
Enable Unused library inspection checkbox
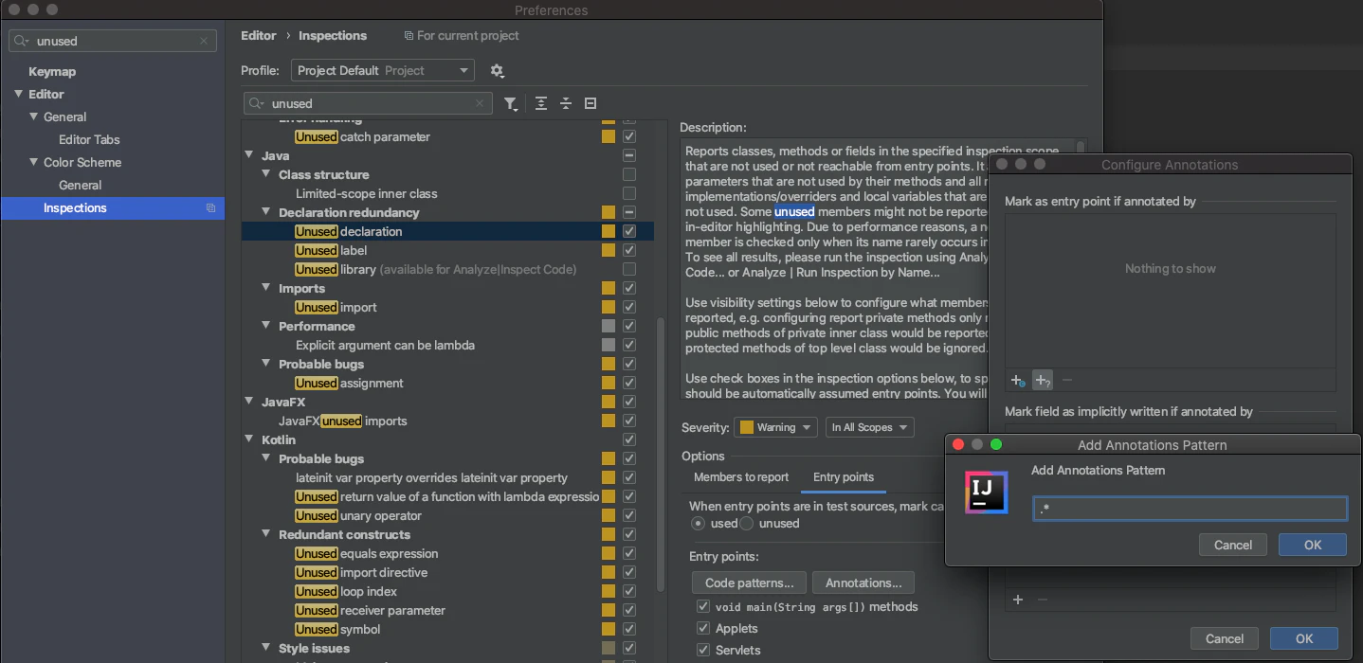coord(629,269)
